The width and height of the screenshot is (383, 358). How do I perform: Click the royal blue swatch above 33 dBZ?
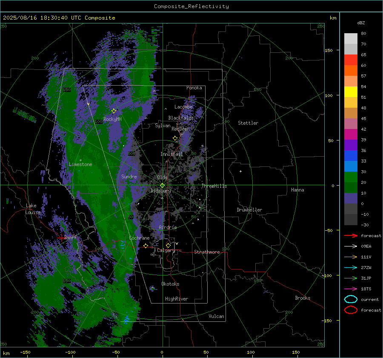click(x=351, y=156)
